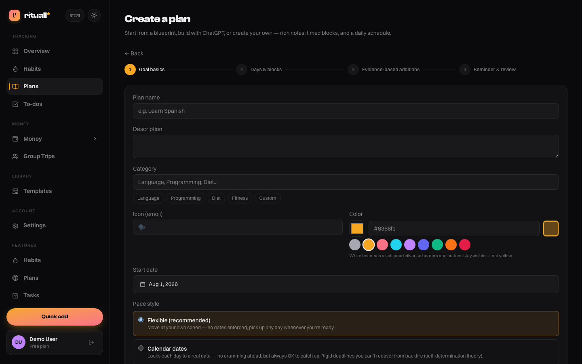
Task: Open the orange color picker square
Action: 357,229
